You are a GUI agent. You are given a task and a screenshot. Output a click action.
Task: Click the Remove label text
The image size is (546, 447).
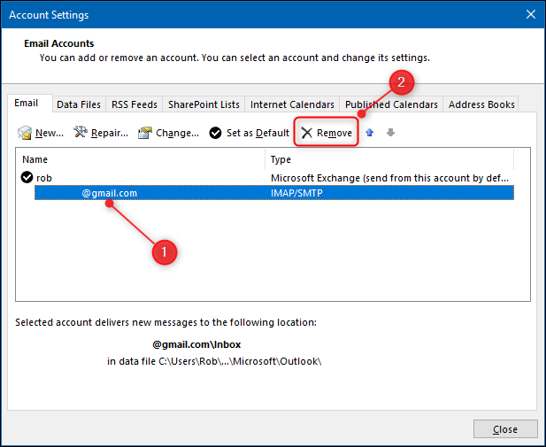(x=335, y=133)
